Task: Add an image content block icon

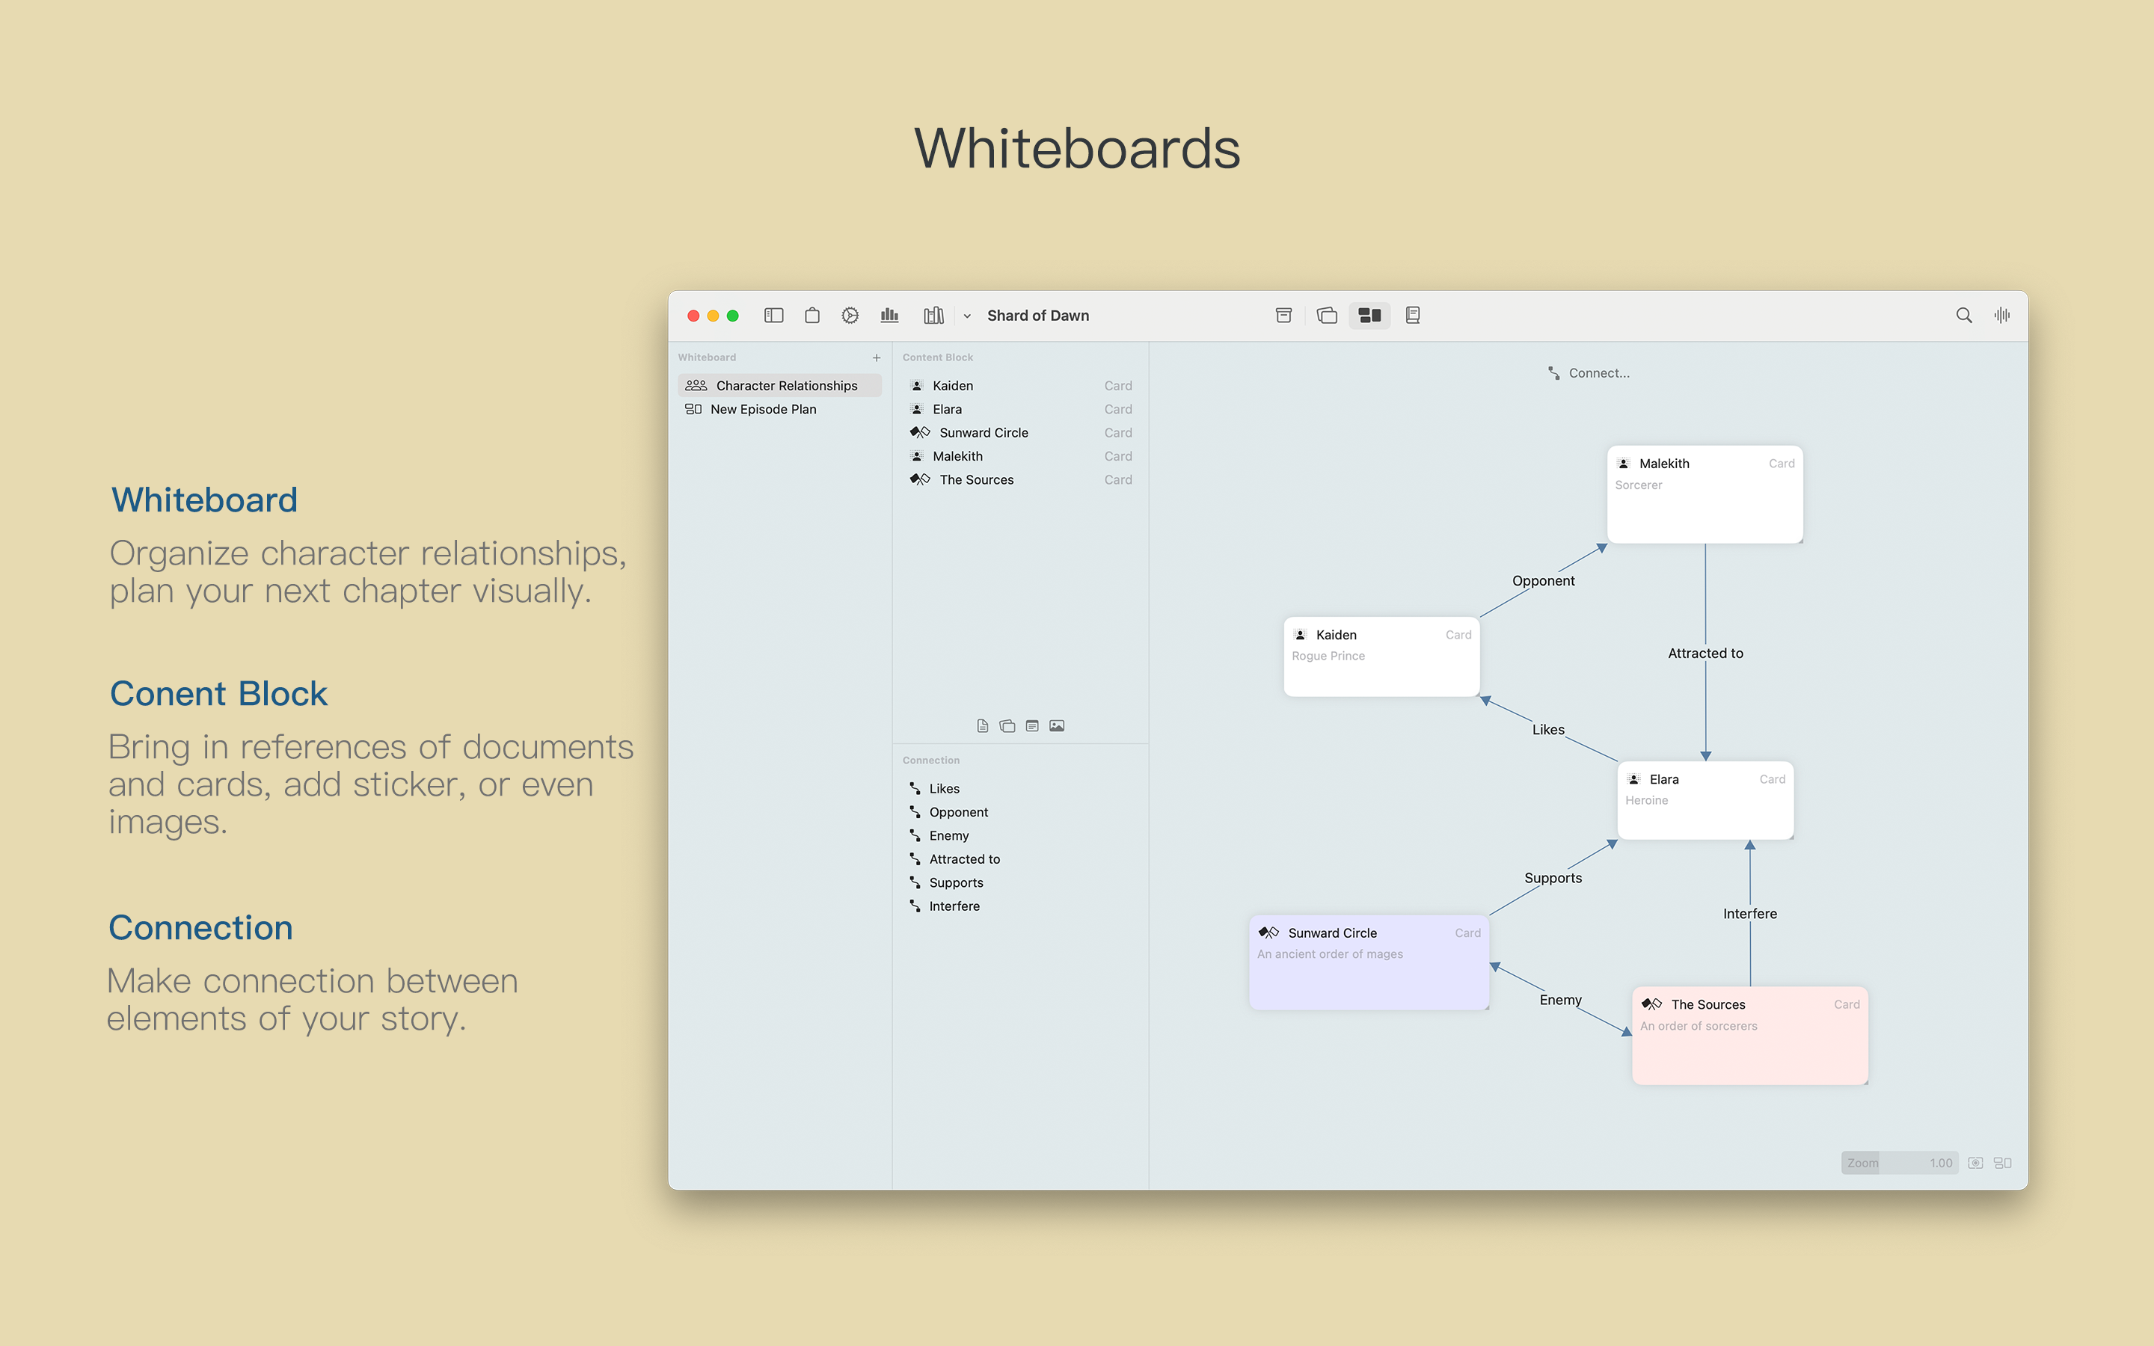Action: click(x=1058, y=725)
